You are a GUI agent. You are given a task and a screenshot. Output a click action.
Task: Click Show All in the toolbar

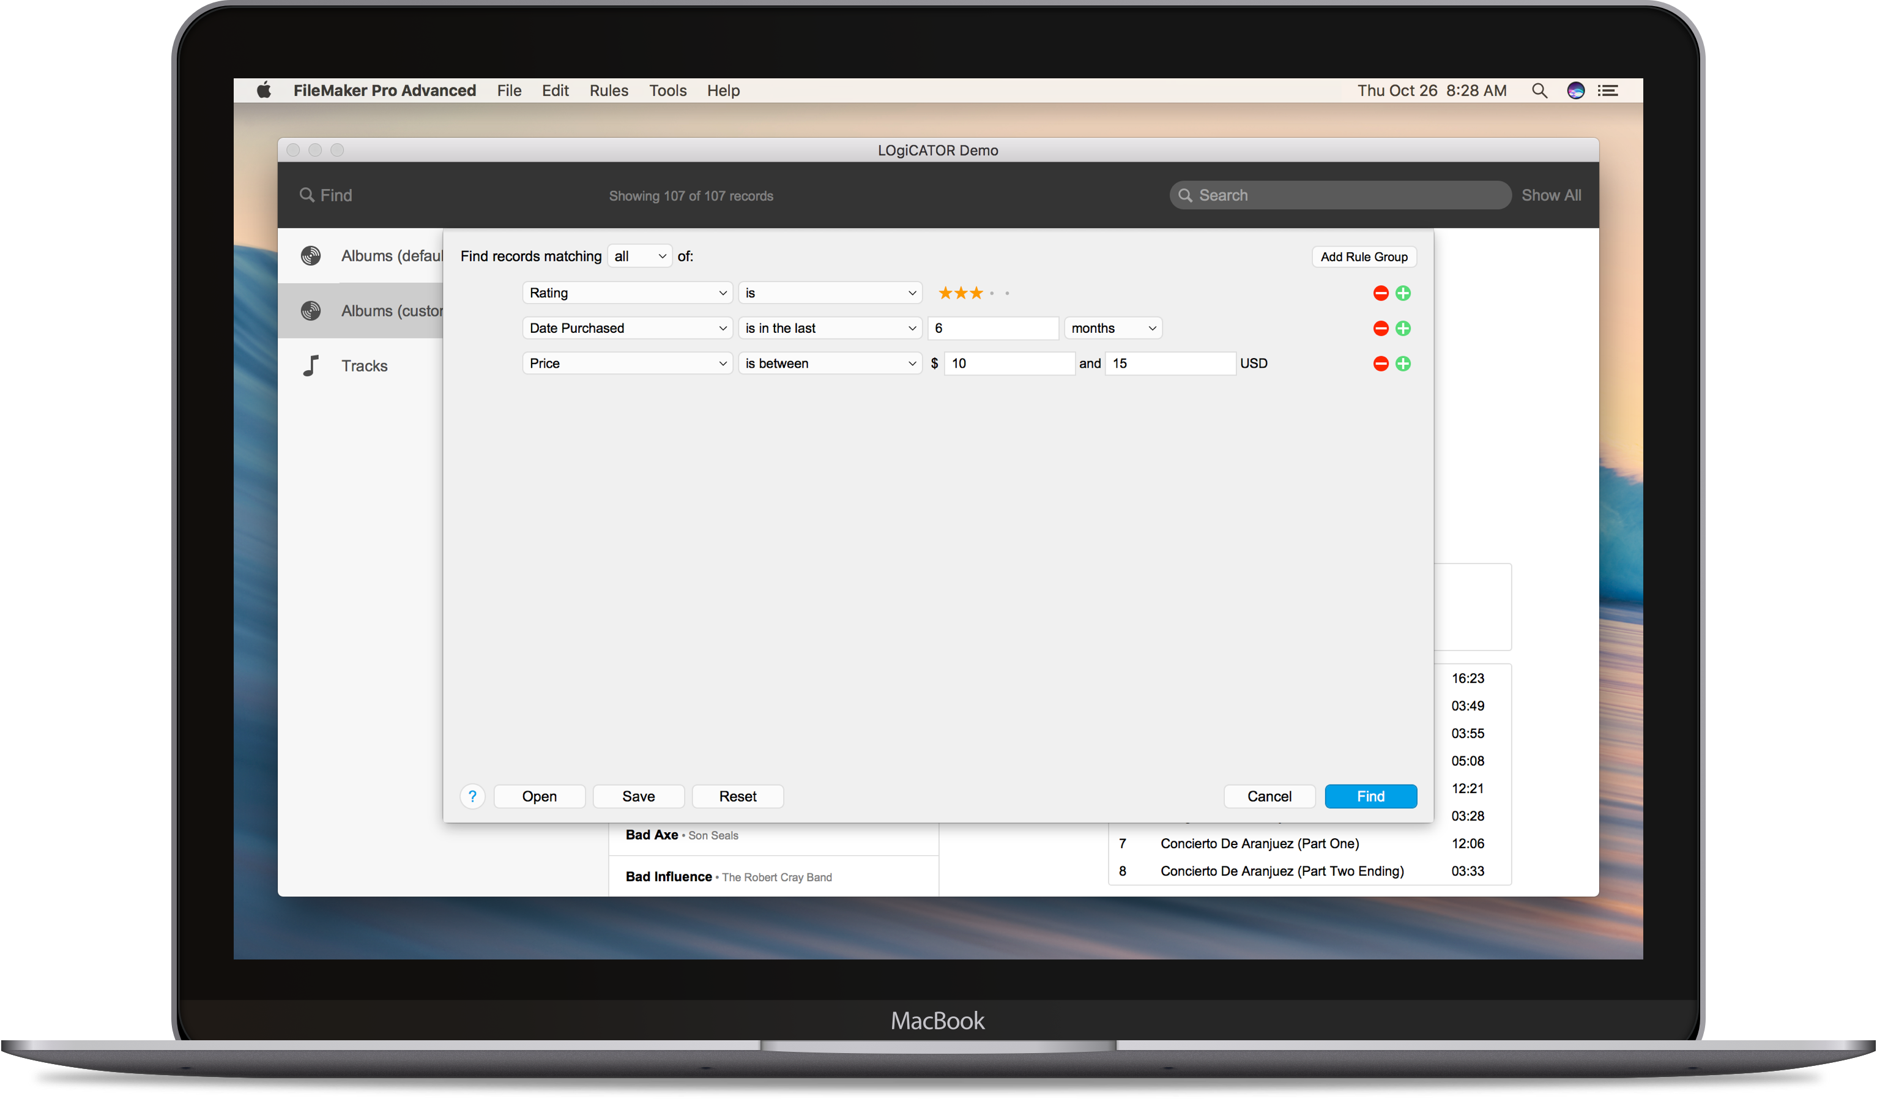coord(1551,195)
